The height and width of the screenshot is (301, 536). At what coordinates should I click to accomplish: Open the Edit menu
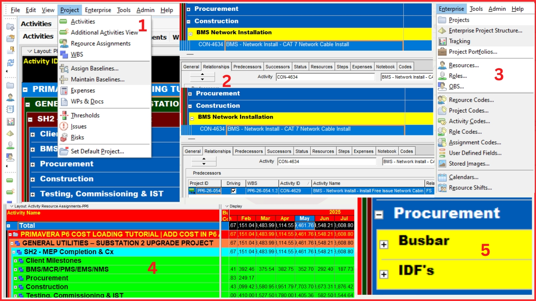click(x=31, y=10)
